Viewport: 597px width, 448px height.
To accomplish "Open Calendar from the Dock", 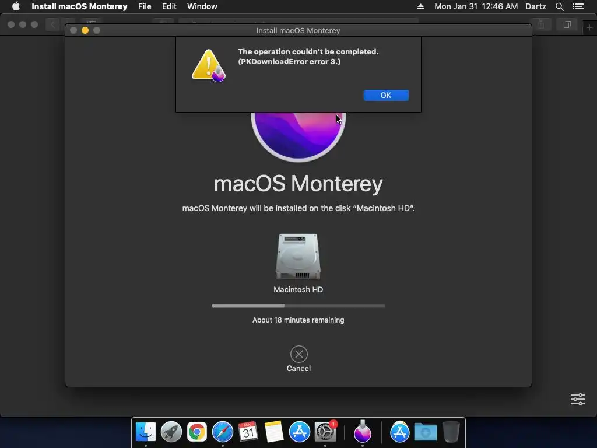I will tap(248, 432).
